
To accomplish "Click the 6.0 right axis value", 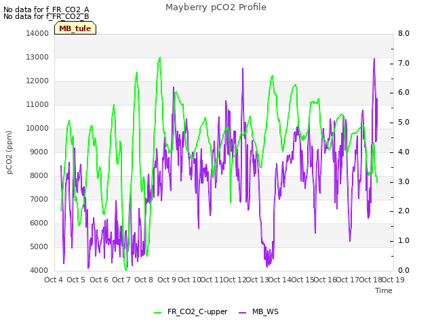I will [403, 93].
